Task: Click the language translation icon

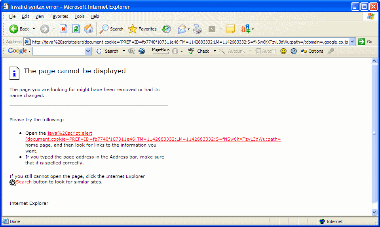Action: pyautogui.click(x=245, y=29)
